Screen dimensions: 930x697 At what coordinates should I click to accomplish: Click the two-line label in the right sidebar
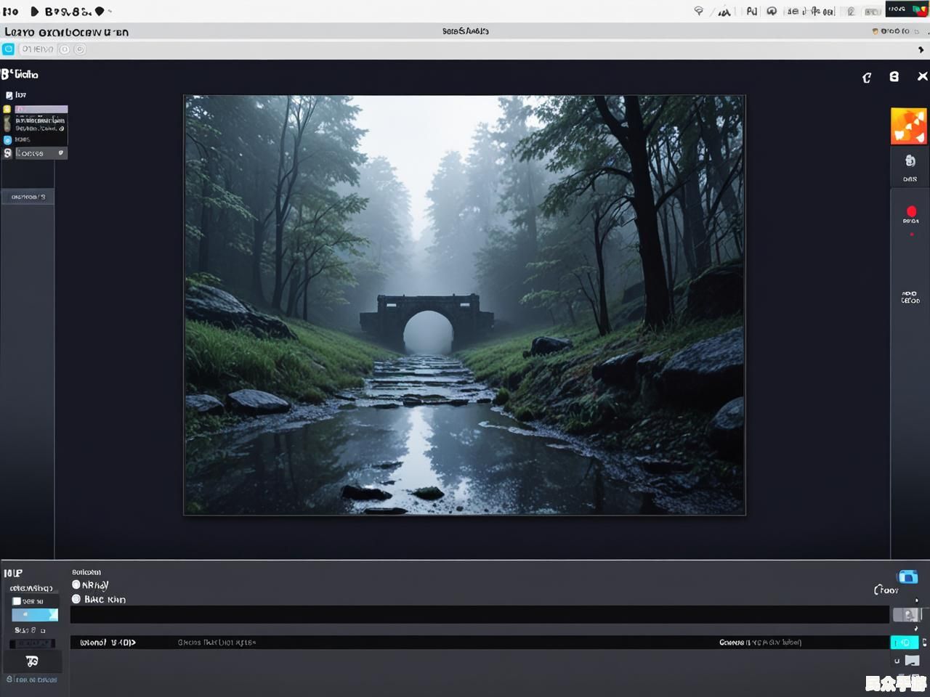(x=910, y=297)
